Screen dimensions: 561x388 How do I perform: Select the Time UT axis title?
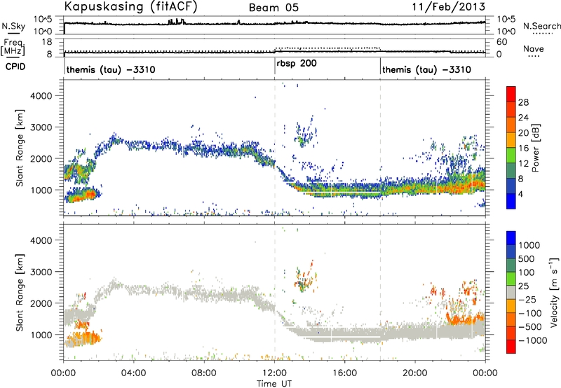click(x=274, y=384)
